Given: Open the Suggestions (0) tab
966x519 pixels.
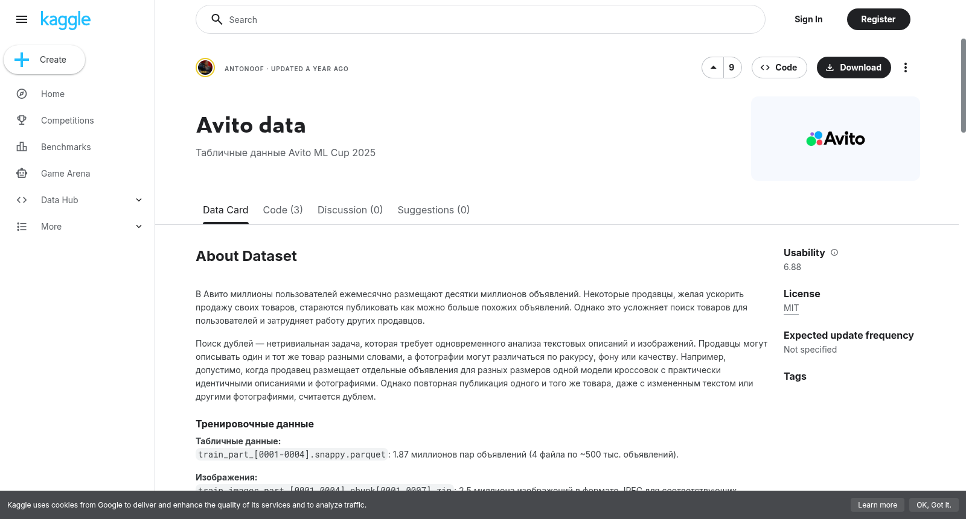Looking at the screenshot, I should point(433,210).
